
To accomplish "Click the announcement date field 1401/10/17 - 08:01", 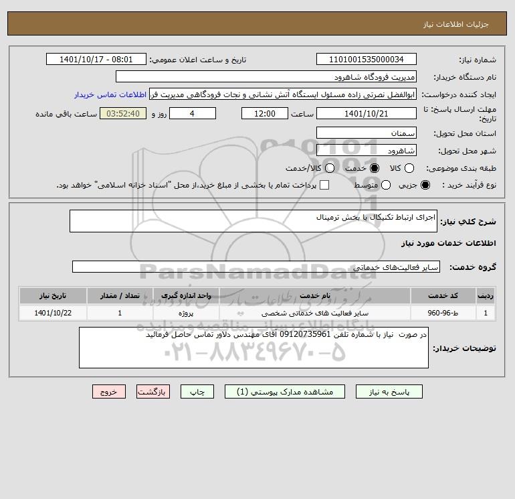I will point(96,59).
